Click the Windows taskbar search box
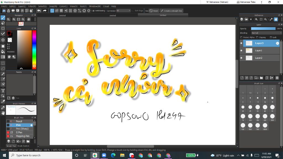This screenshot has width=283, height=159. [41, 155]
